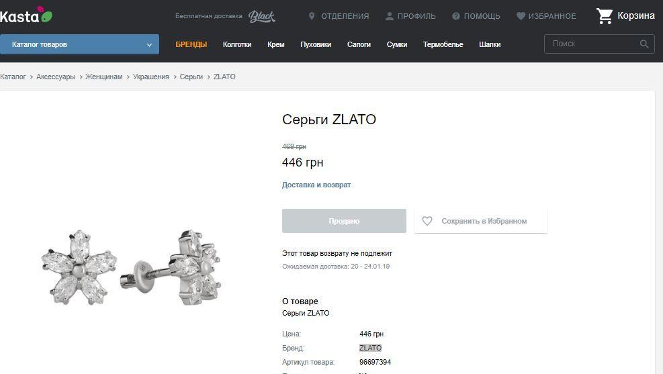Click the heart icon beside Сохранить в Избранном

(427, 221)
